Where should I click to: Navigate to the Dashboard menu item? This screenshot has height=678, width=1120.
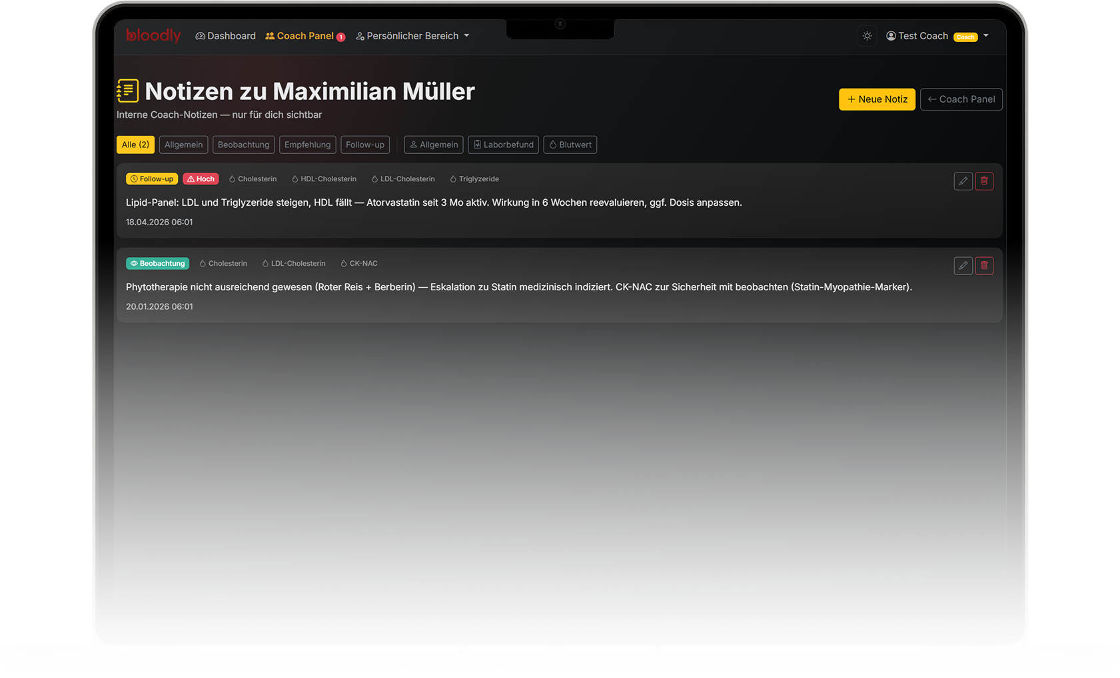tap(225, 36)
